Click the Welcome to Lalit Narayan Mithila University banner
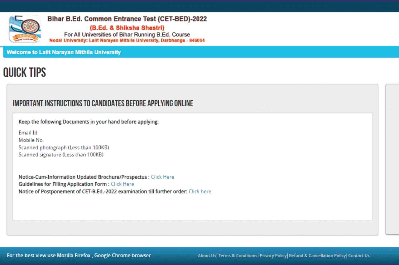The width and height of the screenshot is (399, 265). tap(64, 52)
